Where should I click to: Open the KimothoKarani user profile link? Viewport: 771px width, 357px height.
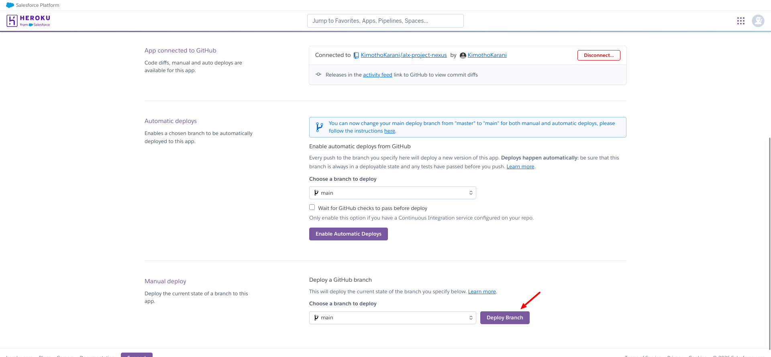point(487,55)
